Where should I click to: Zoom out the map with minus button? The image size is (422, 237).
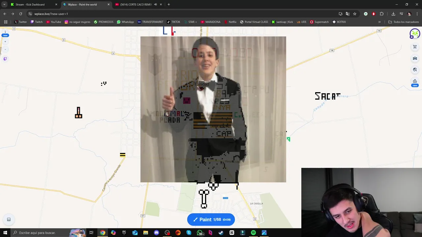pos(5,49)
